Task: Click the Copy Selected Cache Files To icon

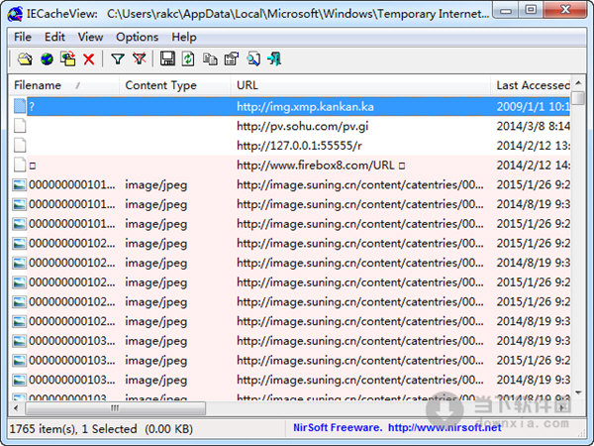Action: (x=67, y=59)
